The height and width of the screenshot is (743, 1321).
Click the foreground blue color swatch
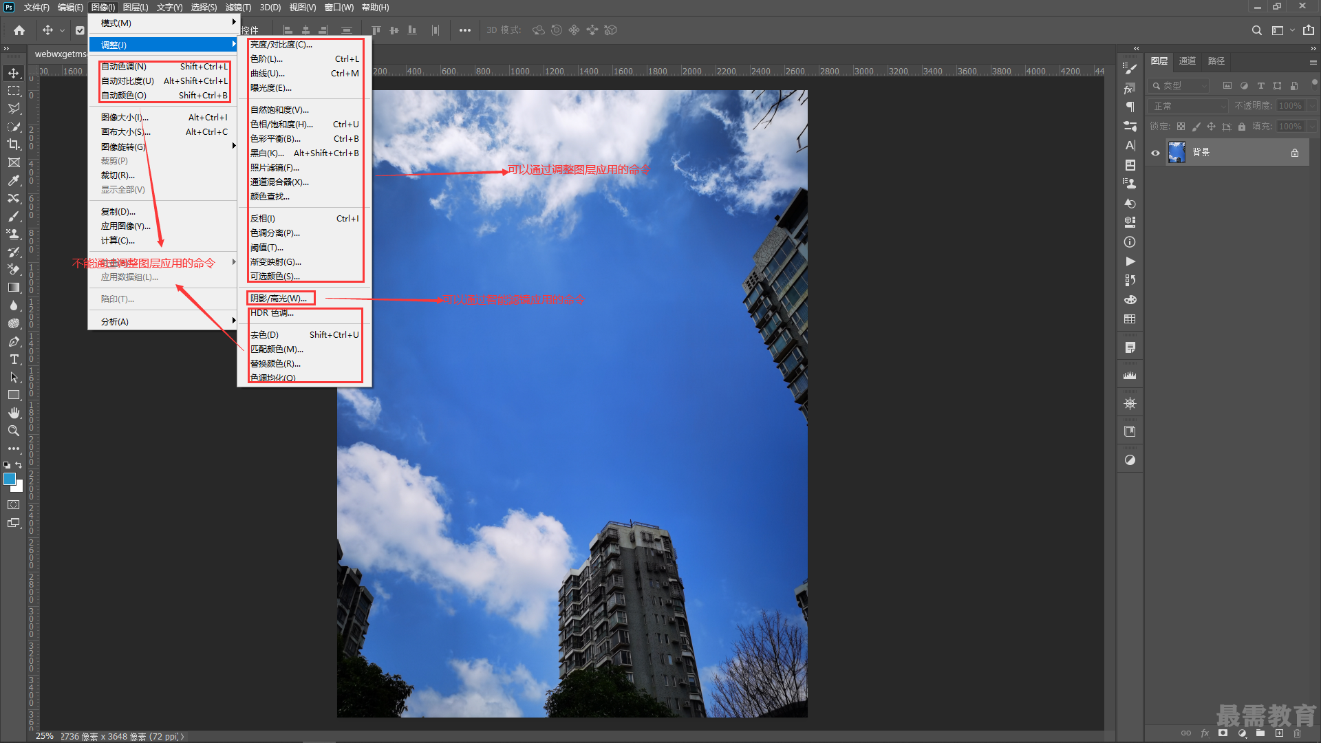tap(9, 479)
